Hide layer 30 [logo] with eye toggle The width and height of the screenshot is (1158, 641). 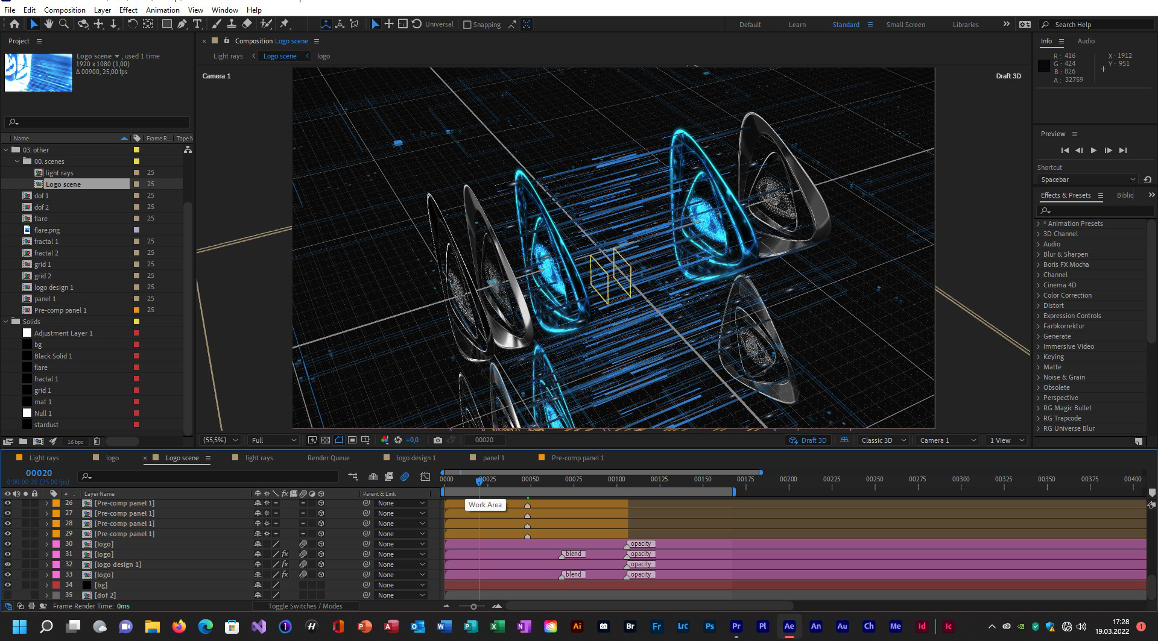[8, 544]
